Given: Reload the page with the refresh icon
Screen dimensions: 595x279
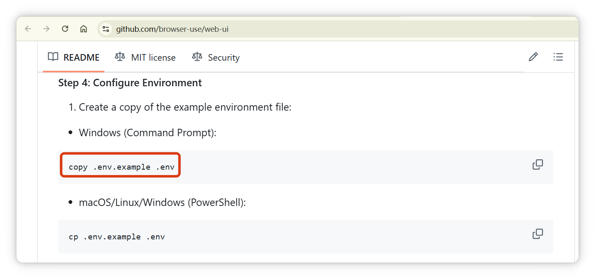Looking at the screenshot, I should 65,29.
